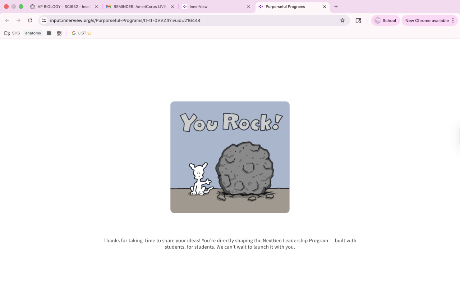Close the InnerView tab
This screenshot has height=287, width=460.
pyautogui.click(x=248, y=6)
